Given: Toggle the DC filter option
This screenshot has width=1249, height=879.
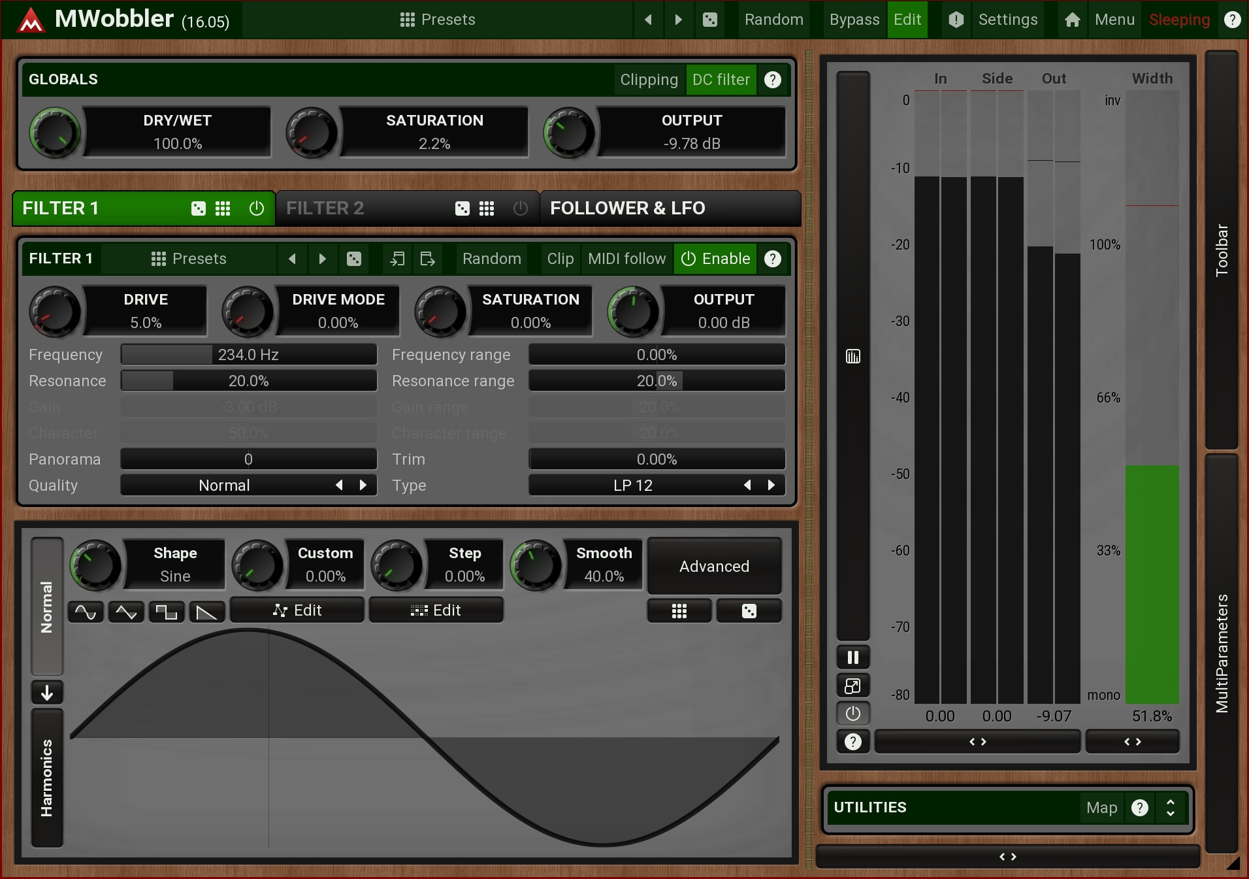Looking at the screenshot, I should click(x=721, y=80).
